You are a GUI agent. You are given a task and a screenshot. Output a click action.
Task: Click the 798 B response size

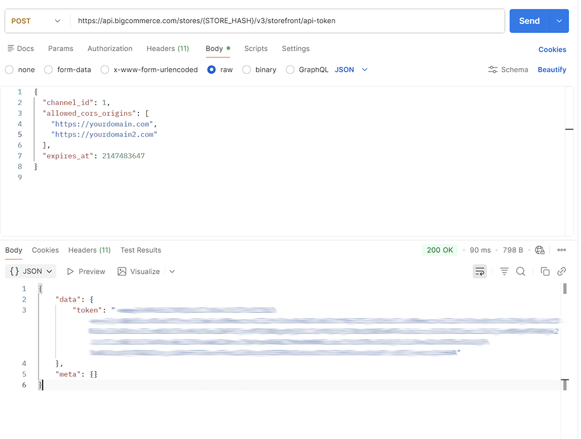click(513, 250)
